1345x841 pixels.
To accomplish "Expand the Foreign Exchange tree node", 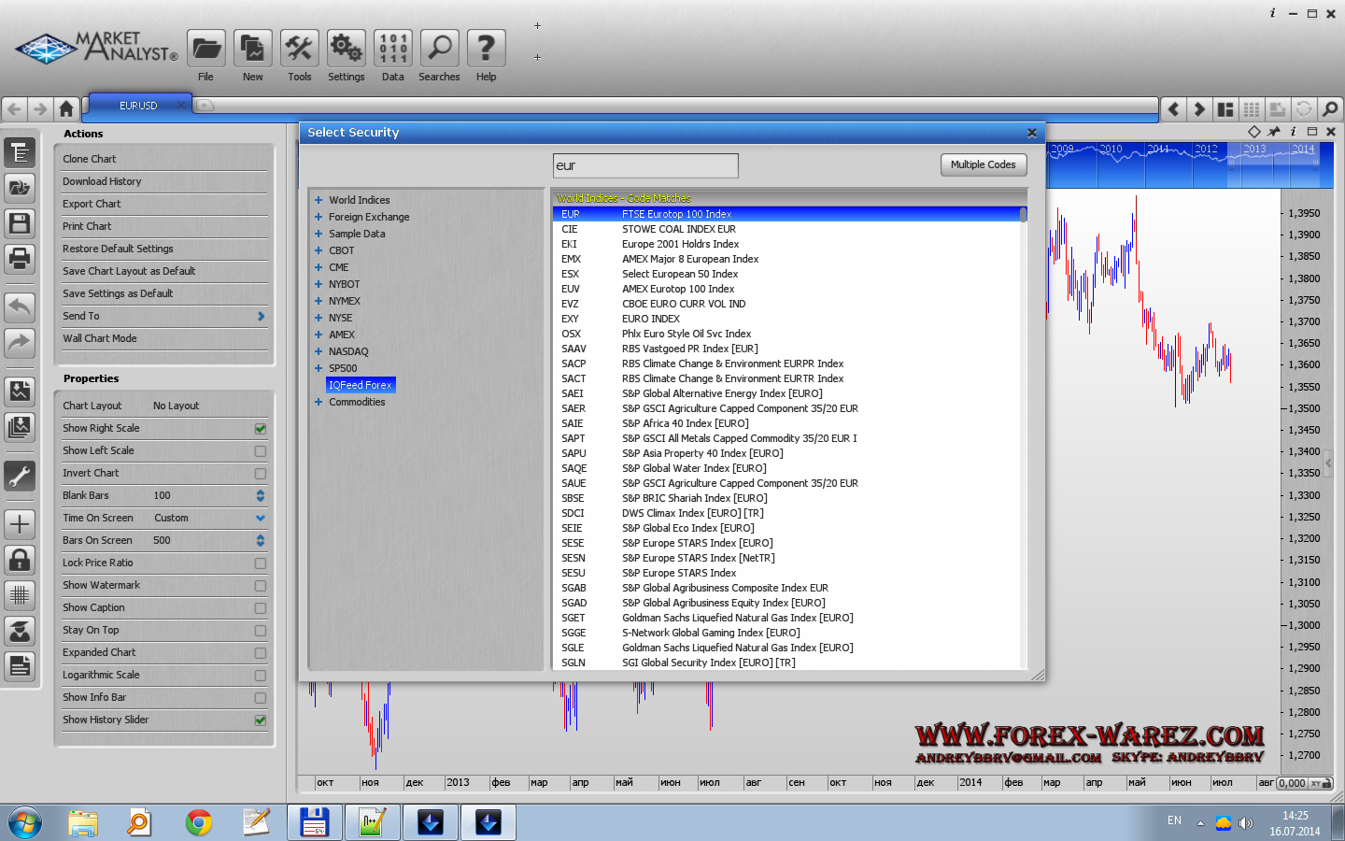I will tap(319, 217).
